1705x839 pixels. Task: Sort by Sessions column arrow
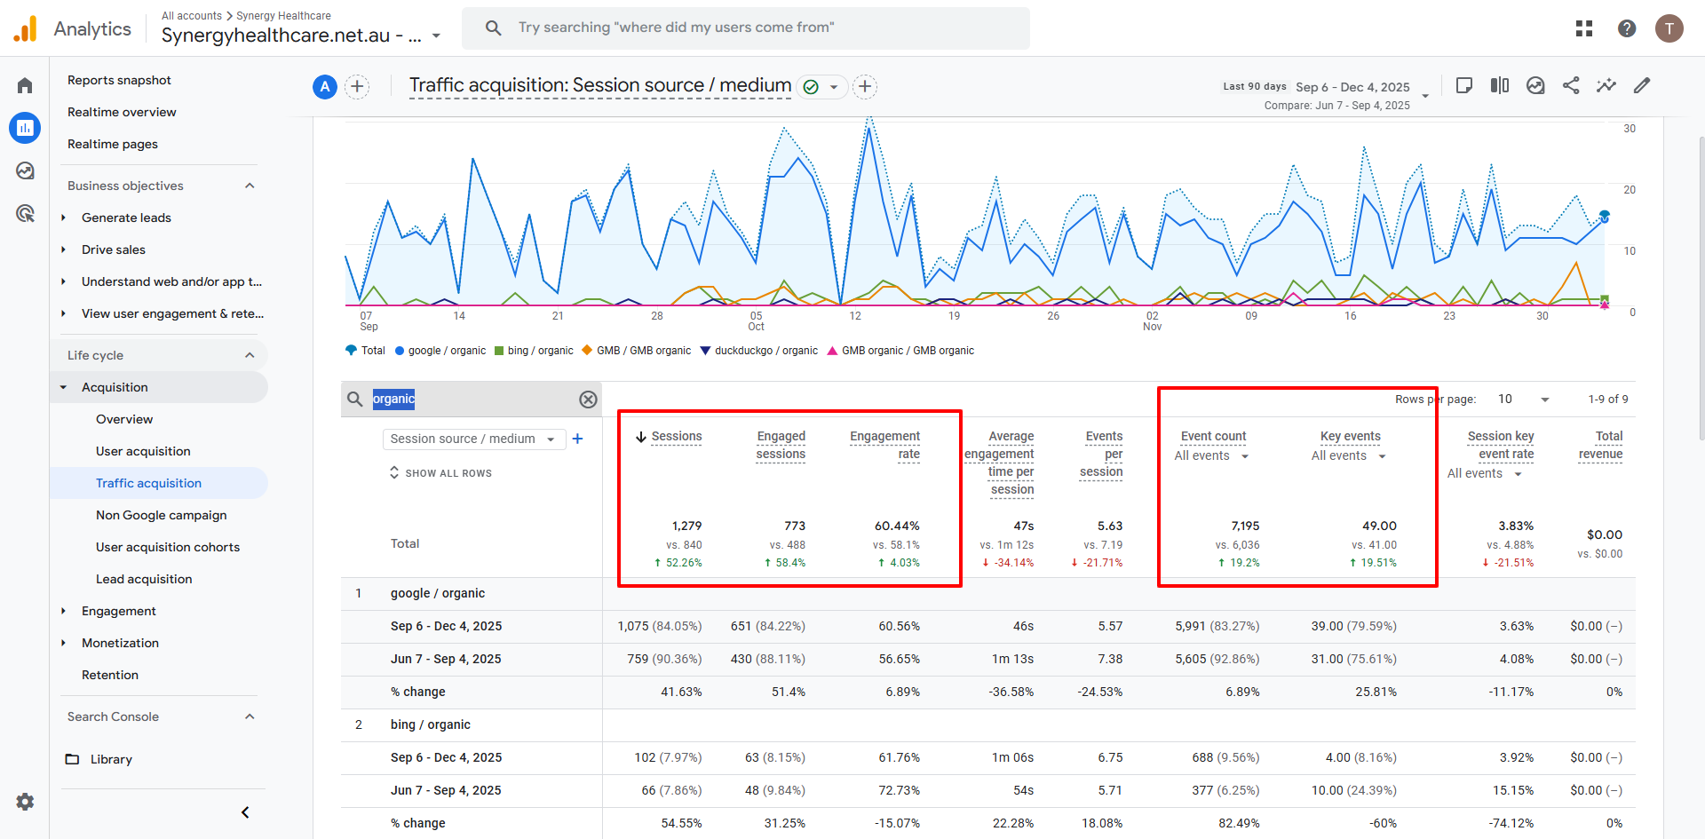tap(641, 437)
